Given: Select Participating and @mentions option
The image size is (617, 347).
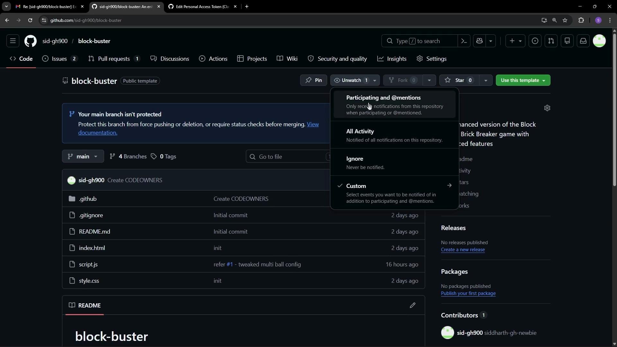Looking at the screenshot, I should pos(395,105).
